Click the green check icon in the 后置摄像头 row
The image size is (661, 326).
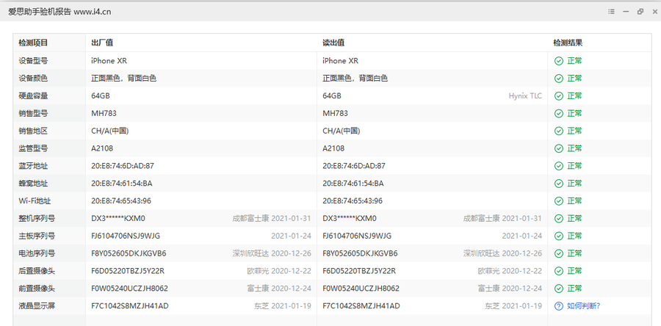tap(559, 271)
